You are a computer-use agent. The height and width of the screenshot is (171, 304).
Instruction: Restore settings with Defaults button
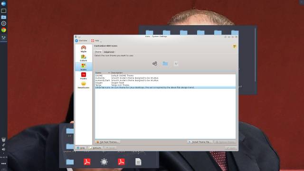point(95,148)
